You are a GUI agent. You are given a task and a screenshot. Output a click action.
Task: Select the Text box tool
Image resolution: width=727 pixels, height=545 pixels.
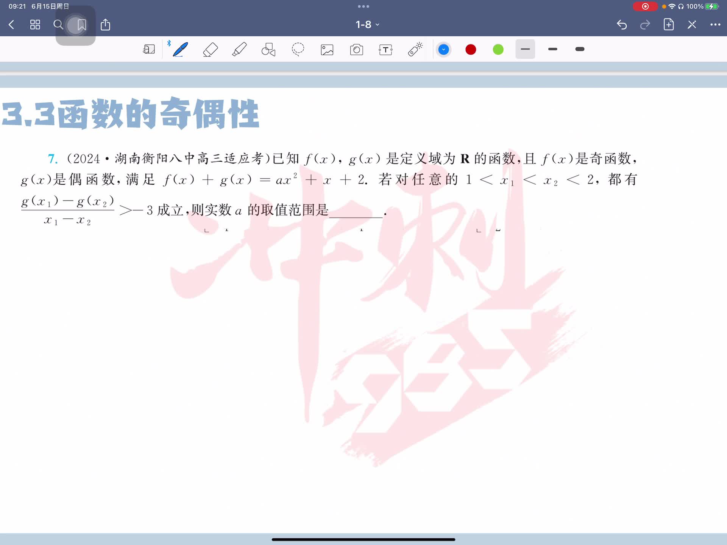click(x=385, y=50)
